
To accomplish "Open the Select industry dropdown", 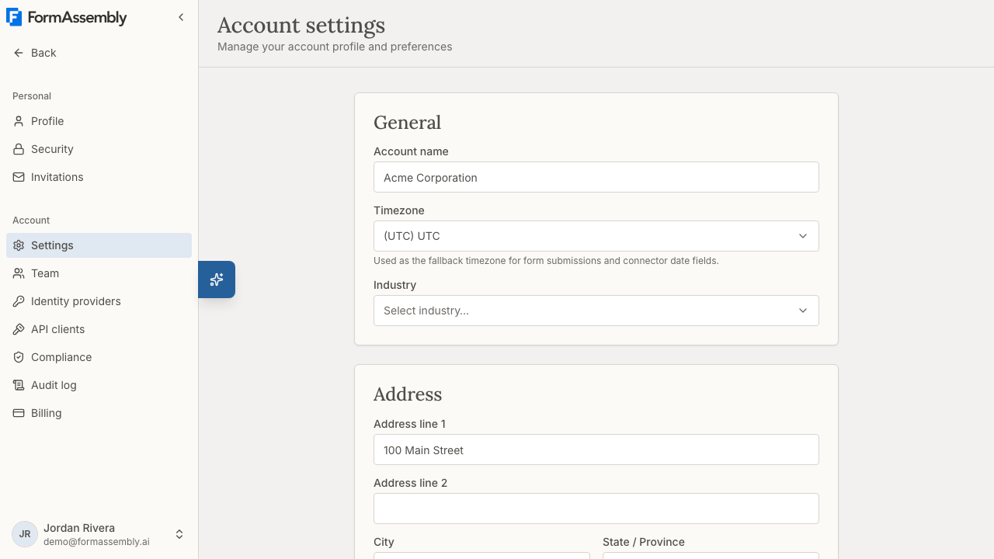I will pyautogui.click(x=596, y=311).
